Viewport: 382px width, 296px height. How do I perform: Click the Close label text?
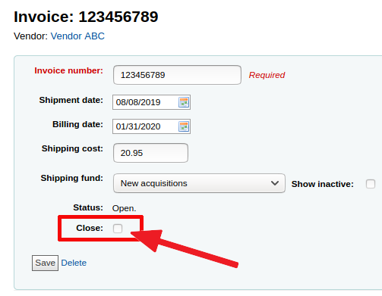pyautogui.click(x=90, y=228)
